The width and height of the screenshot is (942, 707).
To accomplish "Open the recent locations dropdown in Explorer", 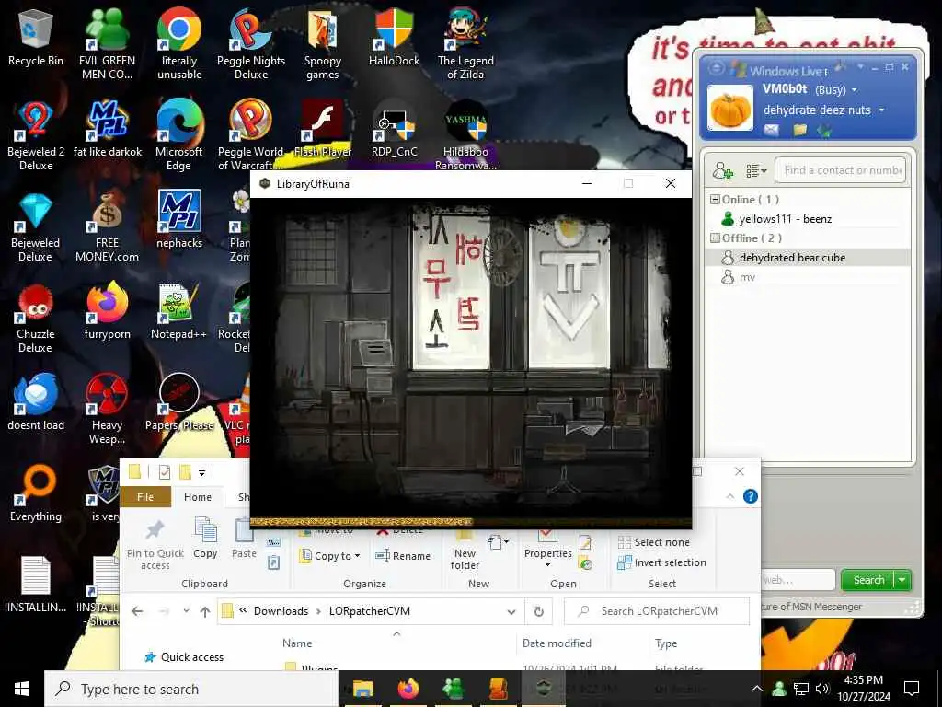I will coord(186,611).
